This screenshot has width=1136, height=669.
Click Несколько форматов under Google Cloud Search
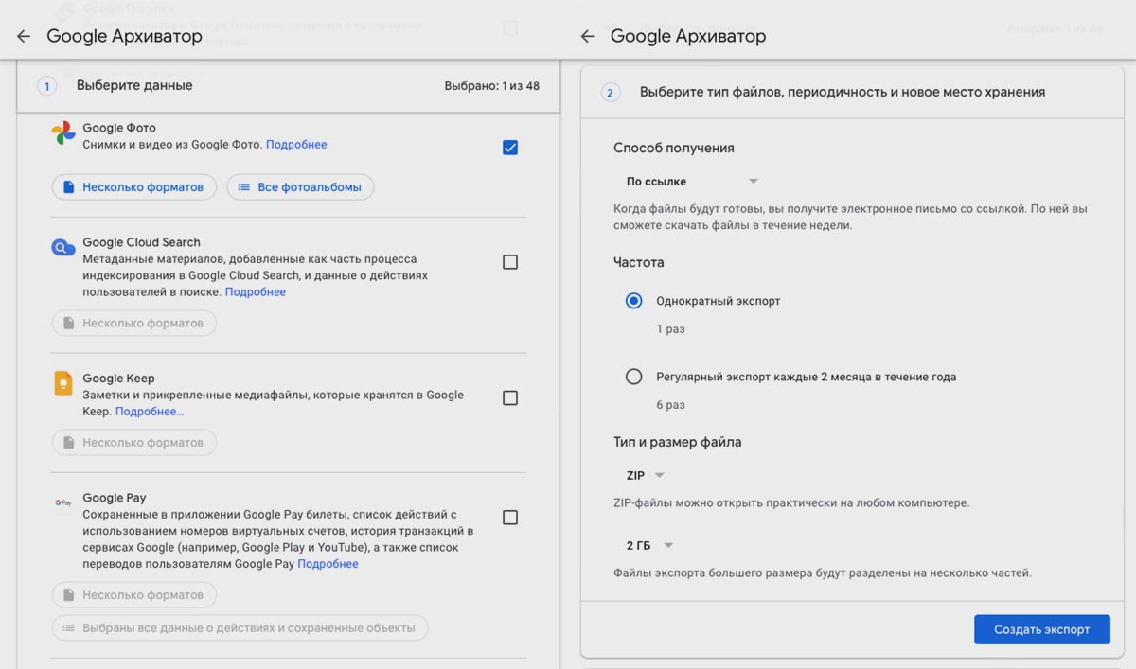(133, 323)
